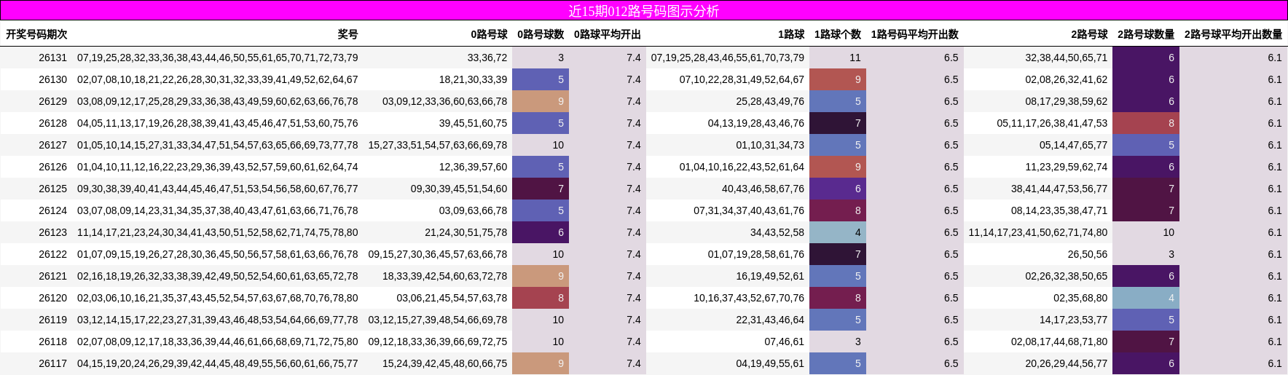This screenshot has height=375, width=1288.
Task: Click period number 26118
Action: click(x=52, y=342)
